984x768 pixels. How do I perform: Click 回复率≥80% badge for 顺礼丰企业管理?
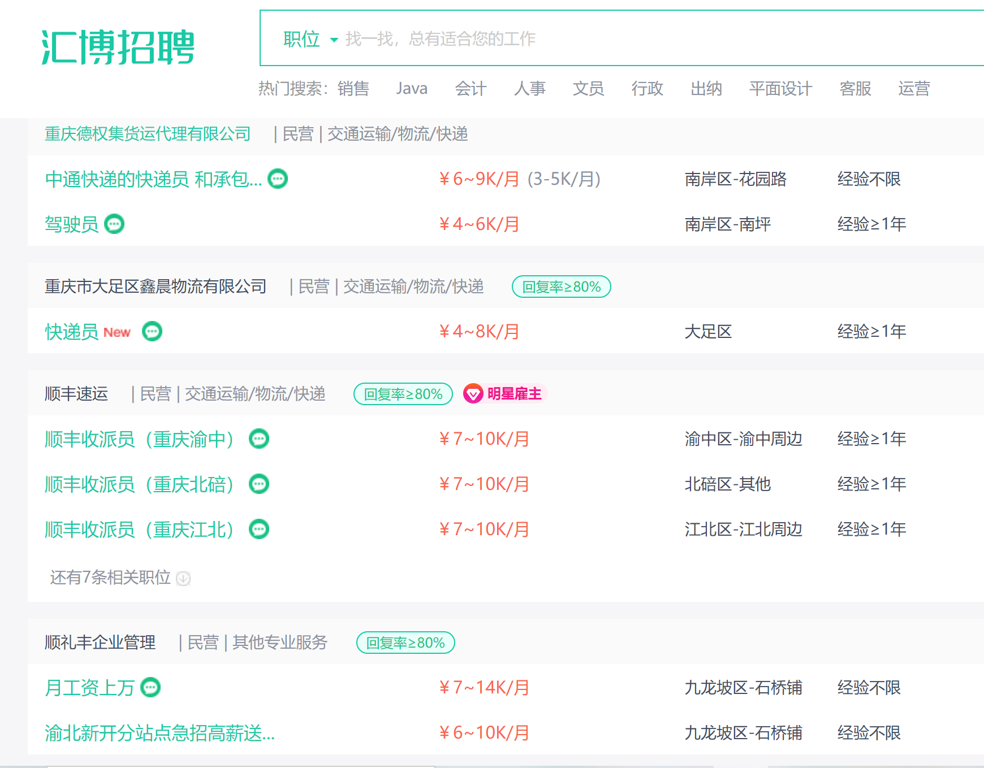(x=405, y=643)
